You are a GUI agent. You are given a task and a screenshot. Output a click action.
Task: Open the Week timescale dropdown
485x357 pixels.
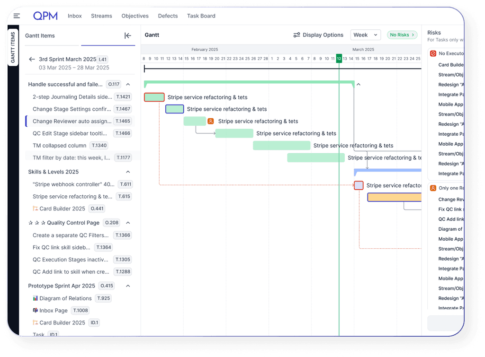click(365, 35)
